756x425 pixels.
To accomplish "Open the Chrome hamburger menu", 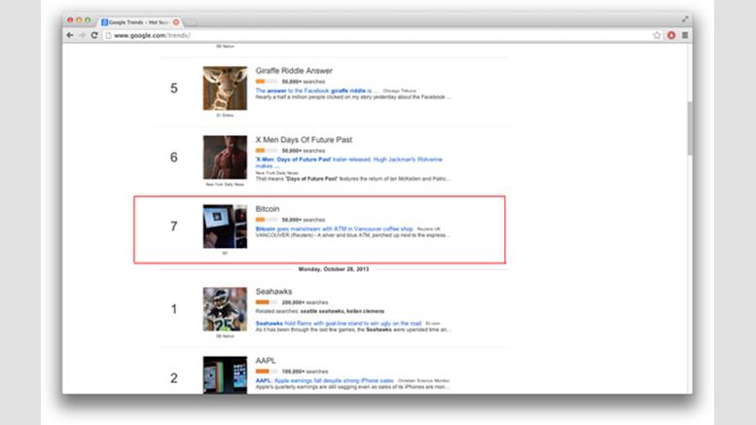I will tap(685, 35).
